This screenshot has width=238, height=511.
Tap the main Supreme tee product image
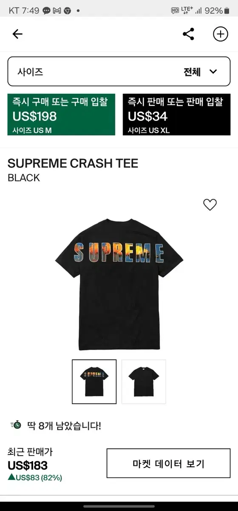click(x=119, y=284)
